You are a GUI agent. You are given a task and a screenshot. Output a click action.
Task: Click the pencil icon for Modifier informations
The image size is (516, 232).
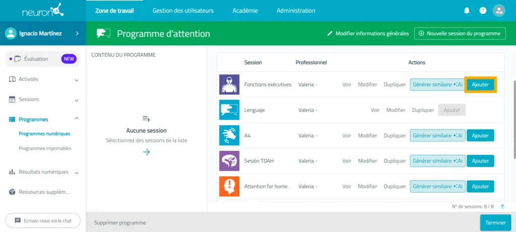(330, 34)
